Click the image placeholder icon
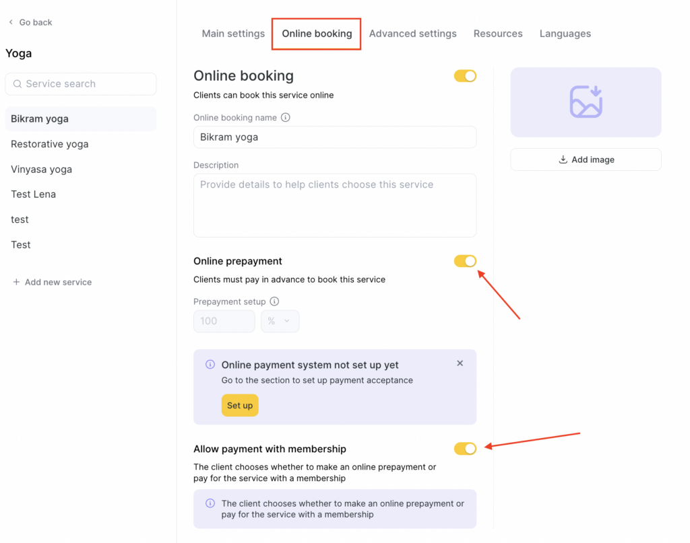This screenshot has width=690, height=543. click(x=586, y=102)
